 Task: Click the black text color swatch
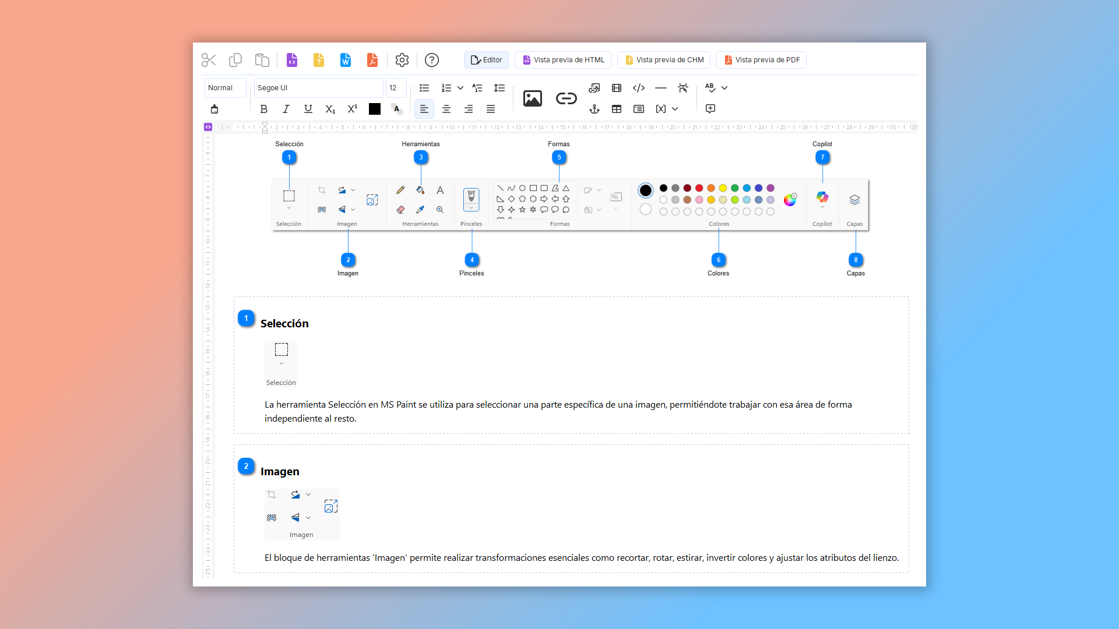[x=375, y=109]
